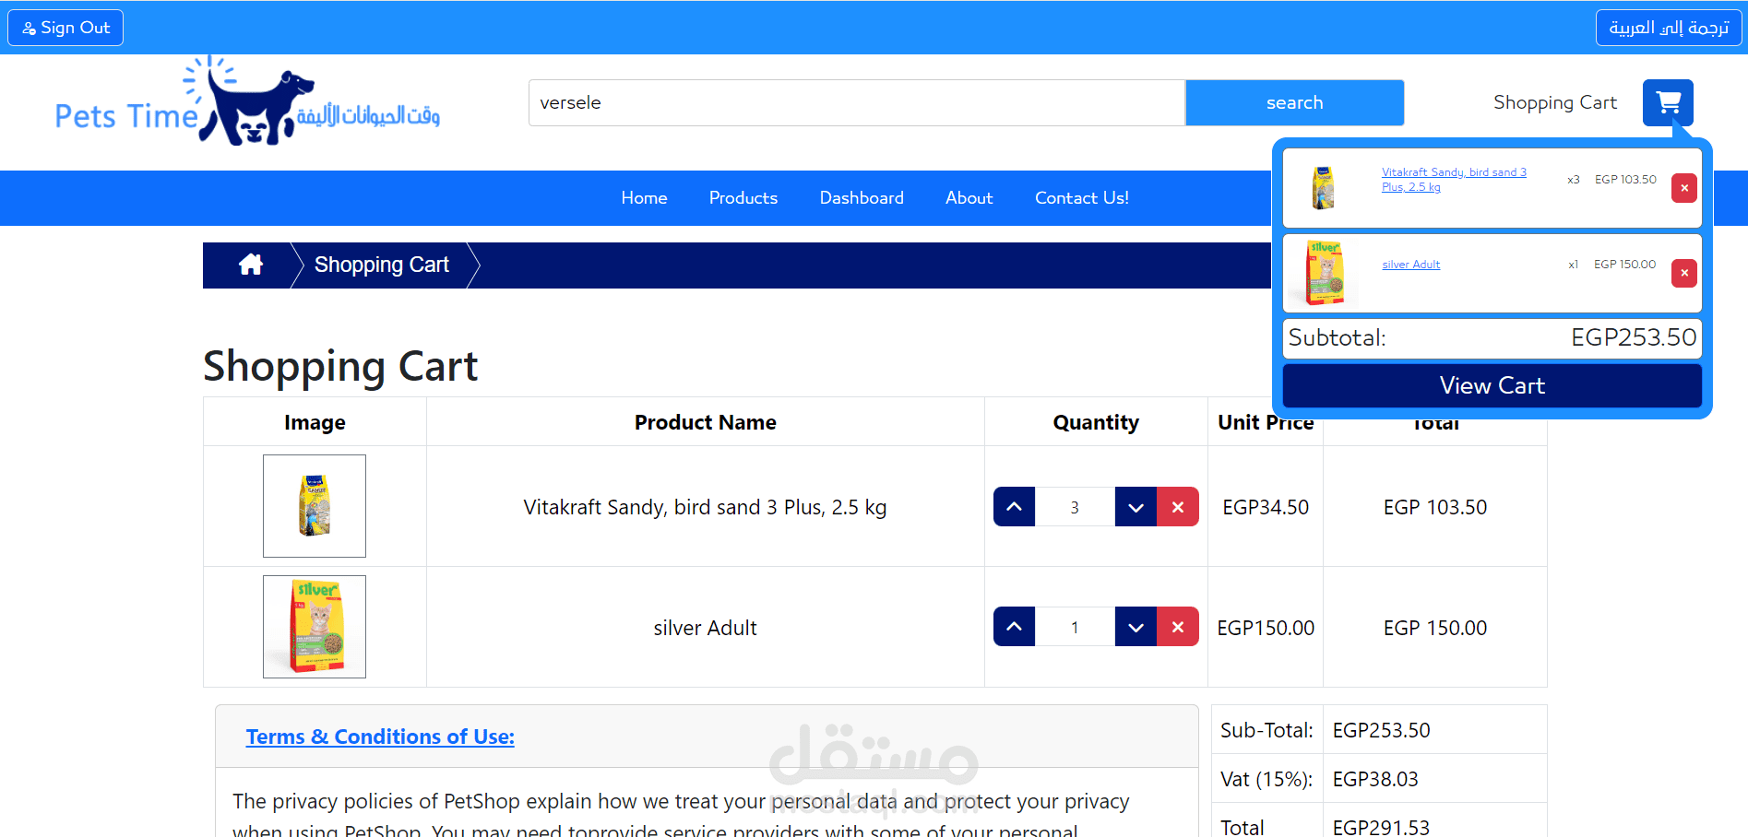
Task: Open silver Adult link in mini cart
Action: 1410,265
